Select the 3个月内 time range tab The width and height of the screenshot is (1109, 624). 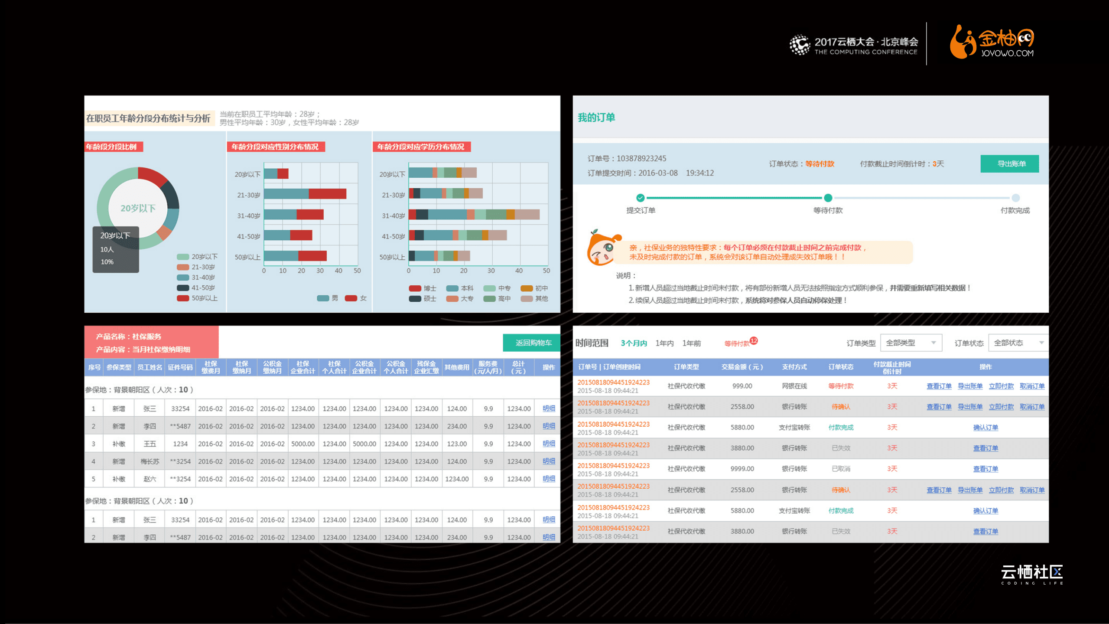pos(634,343)
